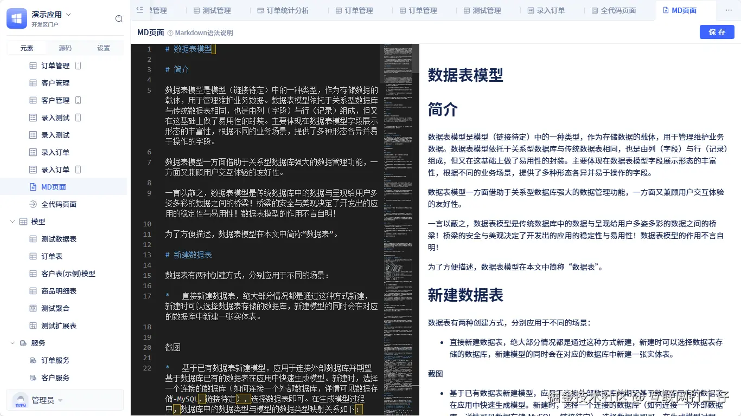The image size is (741, 416).
Task: Open the Markdown语法说明 link
Action: pyautogui.click(x=204, y=33)
